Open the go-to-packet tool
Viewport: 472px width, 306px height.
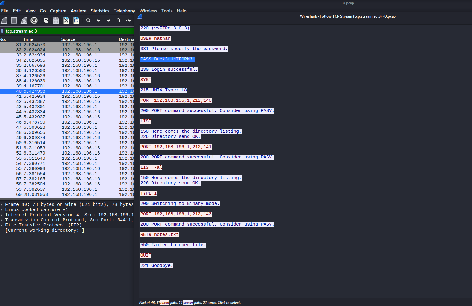coord(118,20)
